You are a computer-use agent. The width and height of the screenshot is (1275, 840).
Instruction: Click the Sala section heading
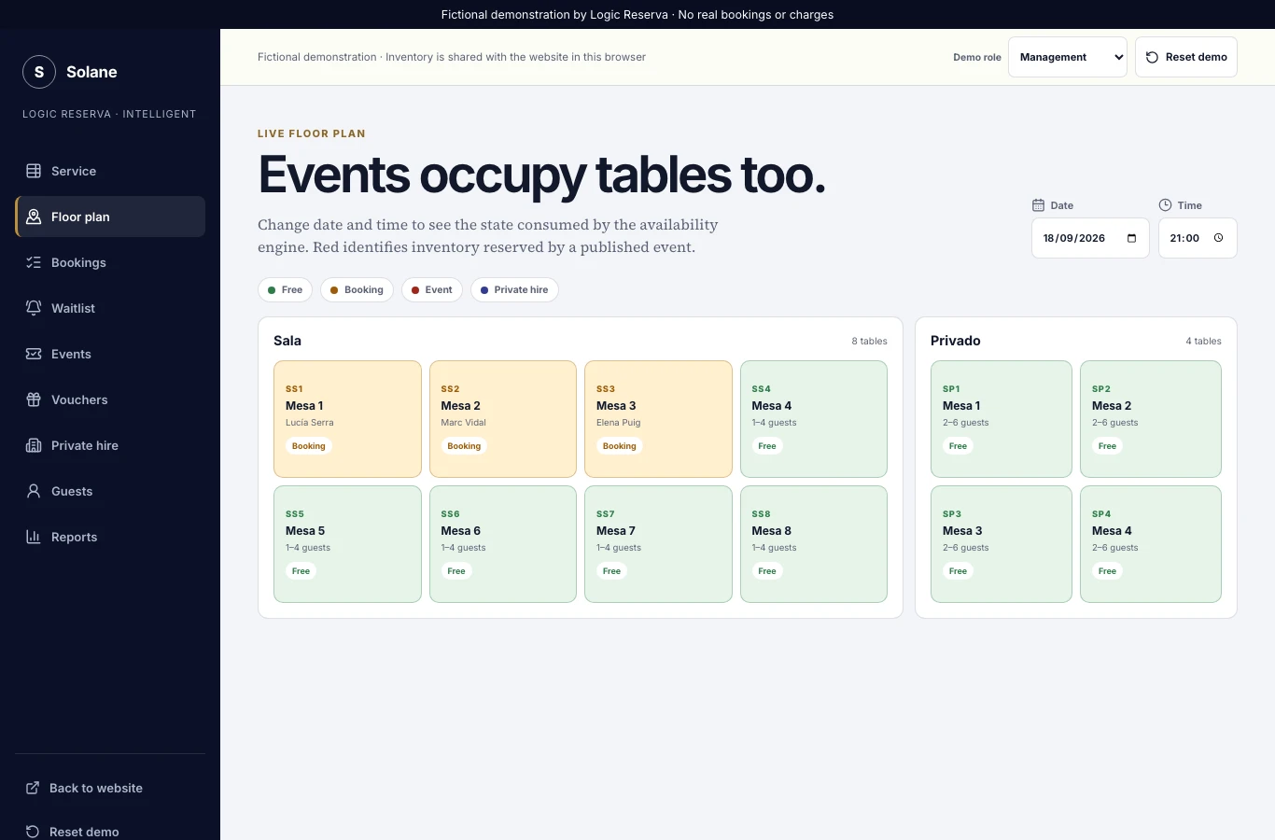[x=287, y=341]
